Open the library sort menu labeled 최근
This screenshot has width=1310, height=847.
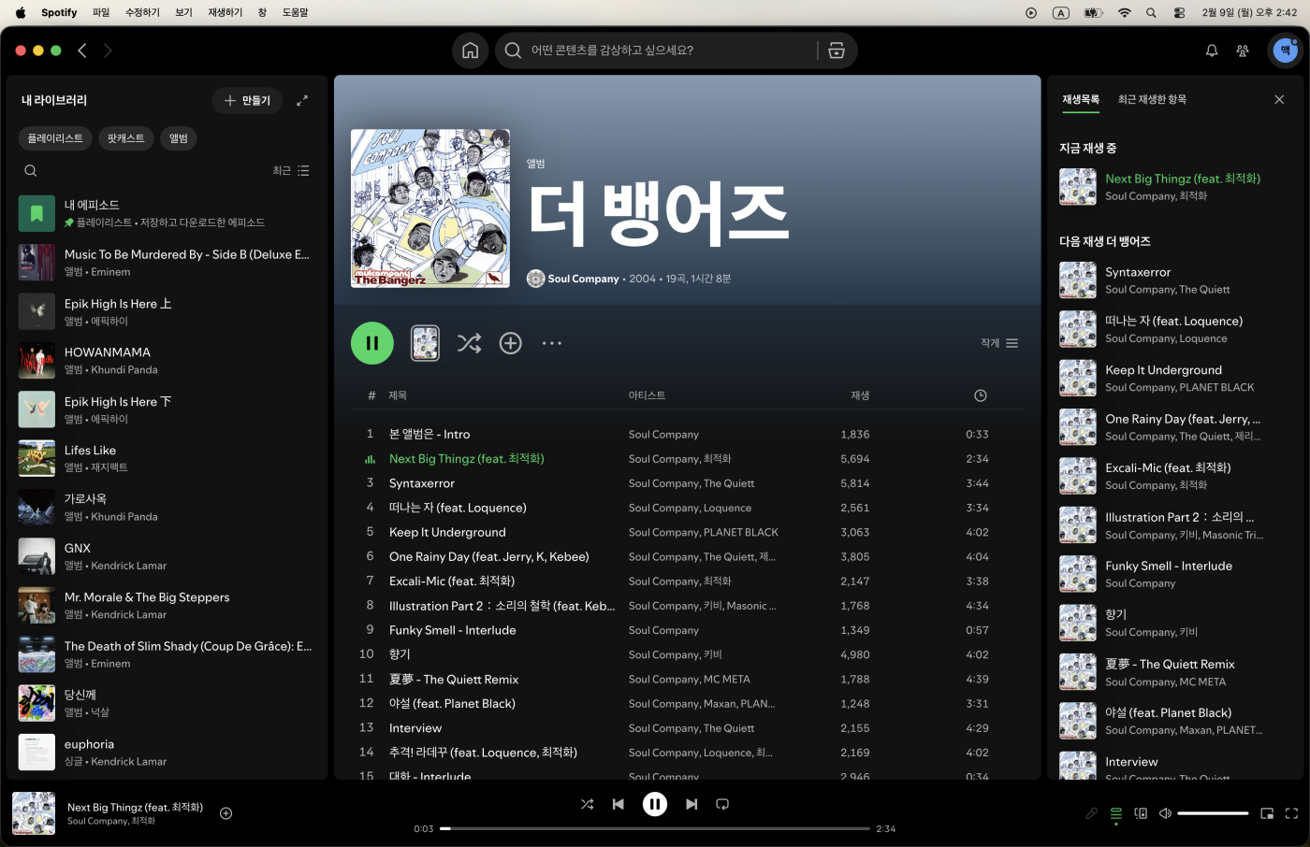click(290, 171)
